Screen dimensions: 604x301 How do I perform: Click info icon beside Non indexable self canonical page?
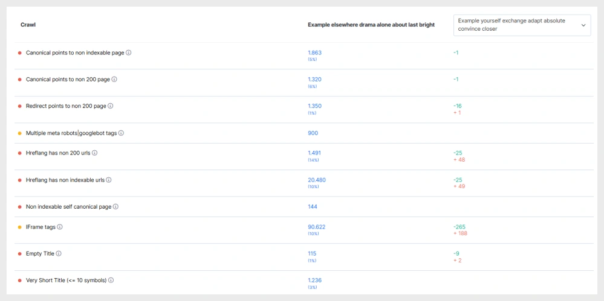115,206
